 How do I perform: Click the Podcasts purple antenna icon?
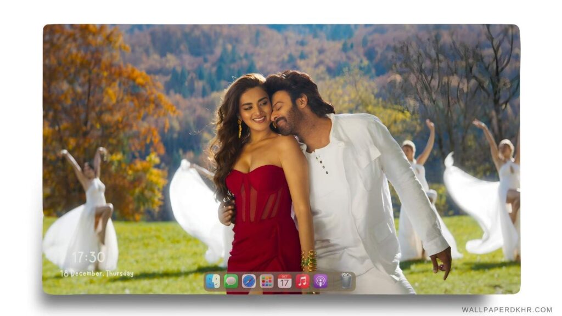[321, 281]
